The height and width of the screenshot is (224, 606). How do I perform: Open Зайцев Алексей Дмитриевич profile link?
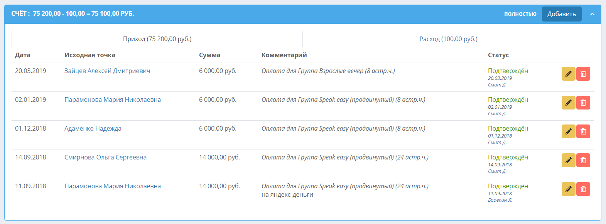click(107, 71)
